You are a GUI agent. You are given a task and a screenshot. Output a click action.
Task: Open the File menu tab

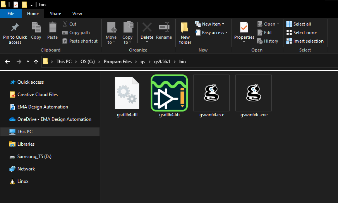point(11,14)
